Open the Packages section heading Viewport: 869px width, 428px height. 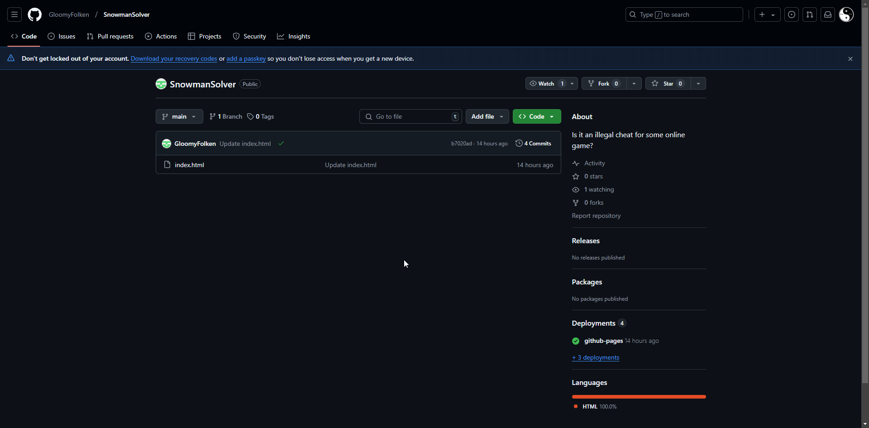click(x=587, y=282)
